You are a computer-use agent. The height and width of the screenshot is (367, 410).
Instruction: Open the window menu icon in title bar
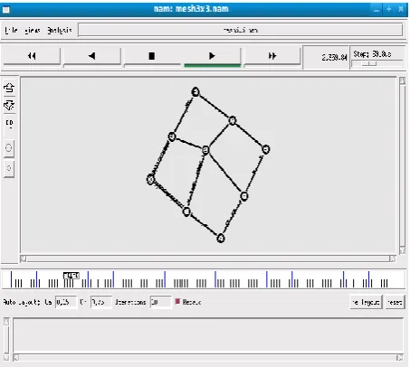6,10
